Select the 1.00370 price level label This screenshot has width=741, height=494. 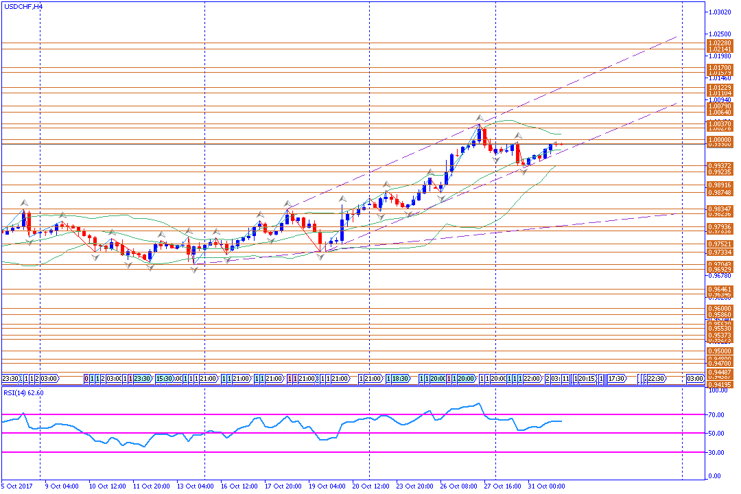[x=719, y=123]
